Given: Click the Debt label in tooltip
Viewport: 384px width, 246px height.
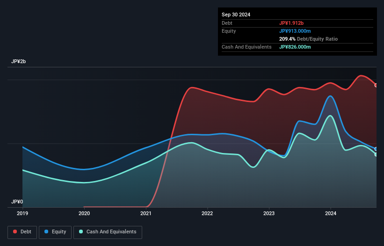Looking at the screenshot, I should click(x=227, y=23).
